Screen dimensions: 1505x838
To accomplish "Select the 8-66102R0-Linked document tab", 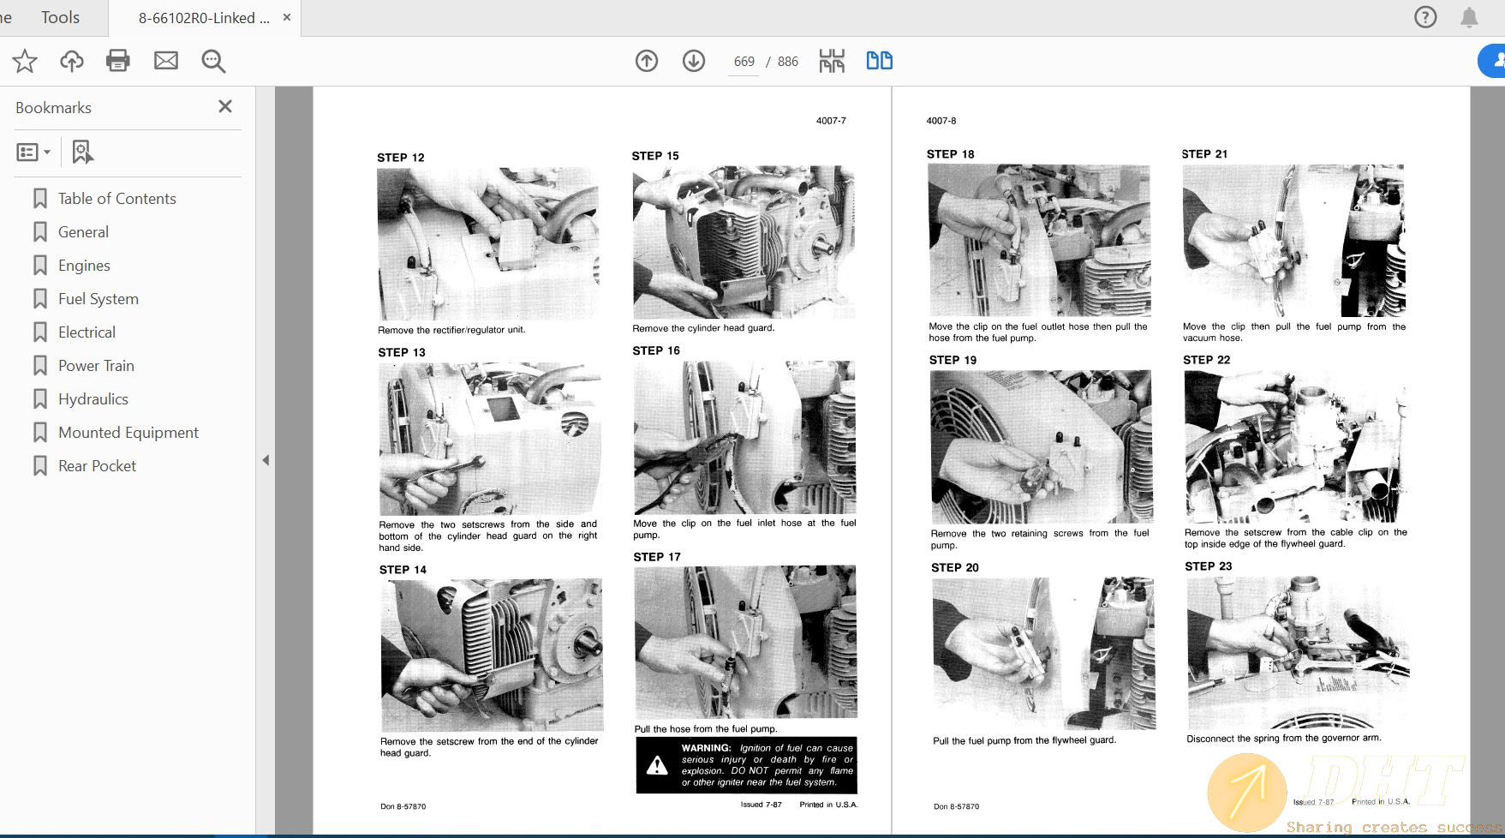I will point(204,18).
